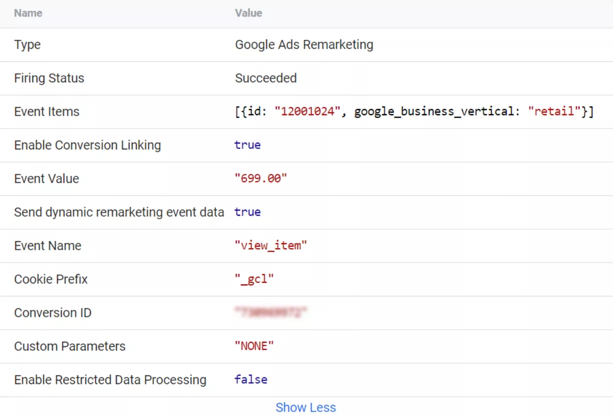The height and width of the screenshot is (417, 613).
Task: Click the Event Items label
Action: pyautogui.click(x=46, y=112)
